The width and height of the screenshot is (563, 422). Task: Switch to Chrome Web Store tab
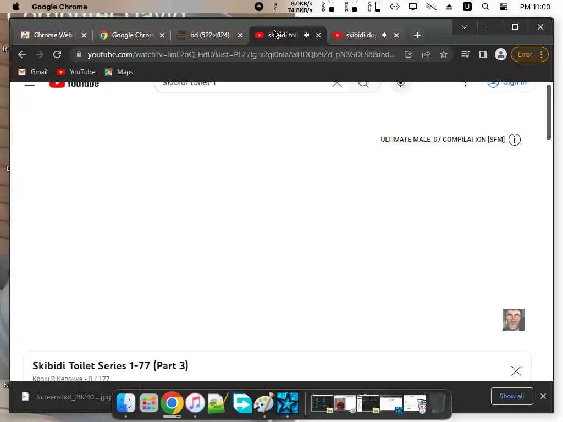[x=52, y=35]
